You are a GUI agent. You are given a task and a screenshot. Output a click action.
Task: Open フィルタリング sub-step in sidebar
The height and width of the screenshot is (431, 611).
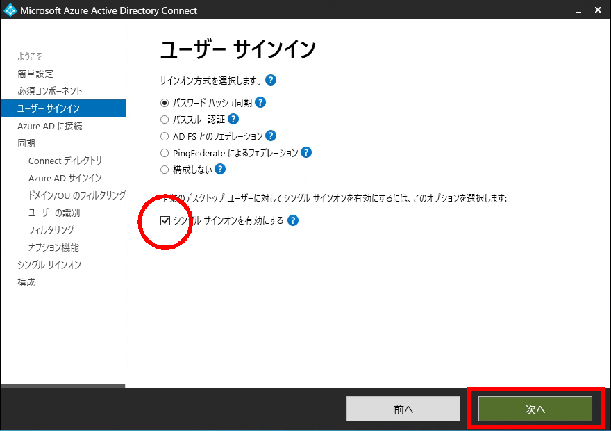point(51,229)
